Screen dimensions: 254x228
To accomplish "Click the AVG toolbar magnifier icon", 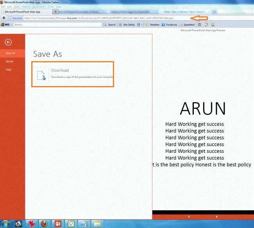I will 105,25.
